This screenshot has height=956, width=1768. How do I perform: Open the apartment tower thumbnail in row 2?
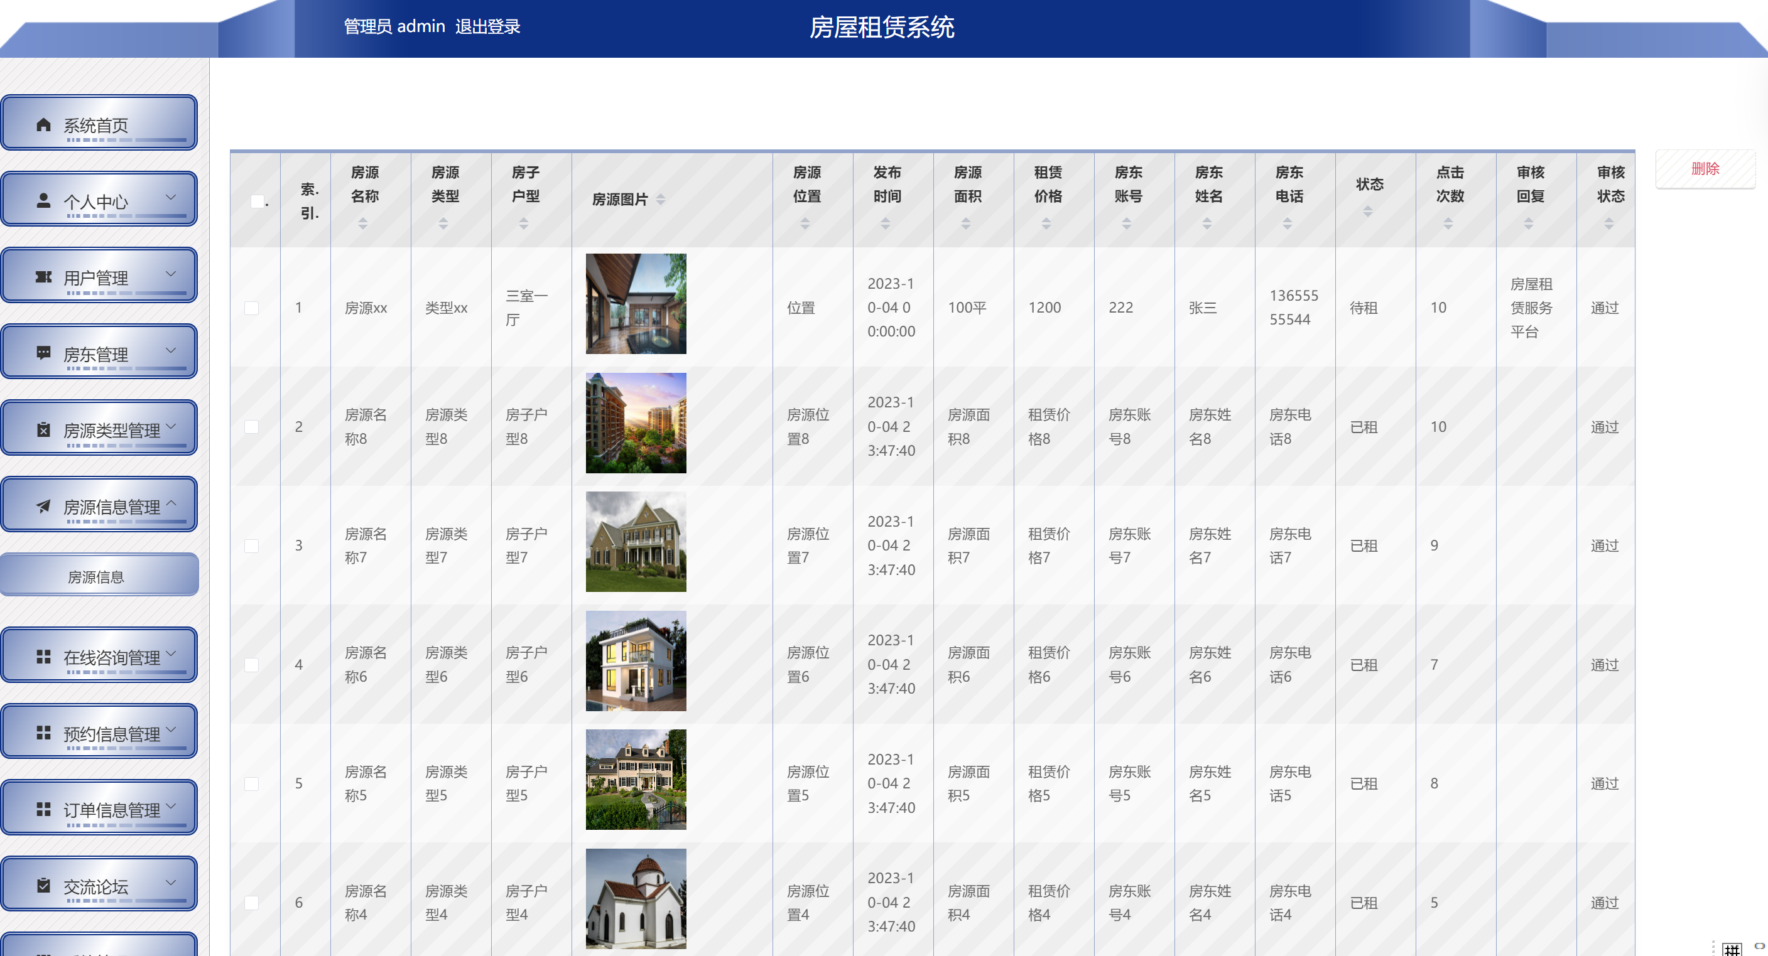(636, 423)
